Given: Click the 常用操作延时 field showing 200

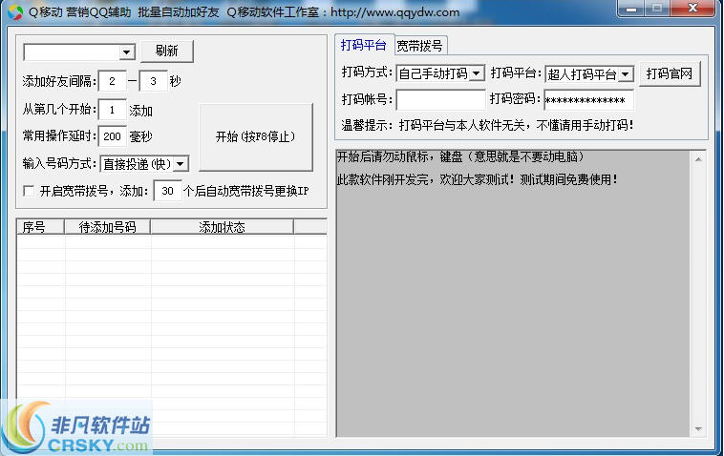Looking at the screenshot, I should tap(112, 136).
